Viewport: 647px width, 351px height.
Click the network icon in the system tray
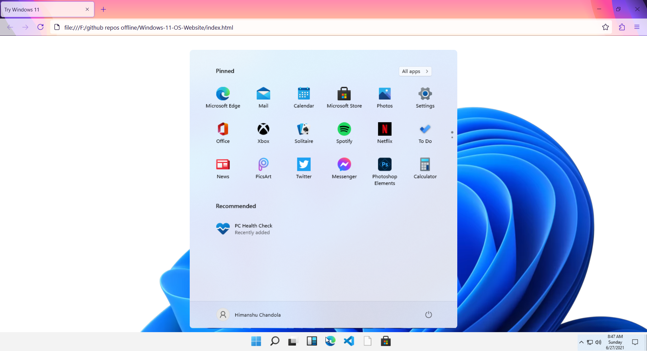(x=590, y=342)
